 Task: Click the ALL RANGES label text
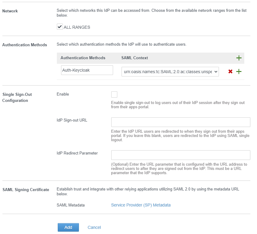(x=77, y=27)
